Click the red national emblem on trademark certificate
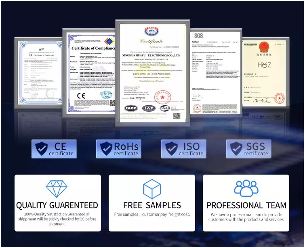 pos(263,47)
